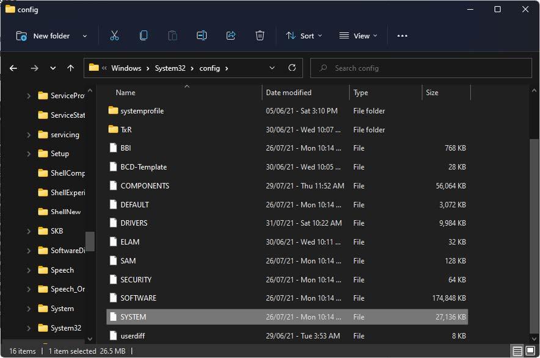Image resolution: width=540 pixels, height=358 pixels.
Task: Open chevron after config in breadcrumb
Action: tap(227, 68)
